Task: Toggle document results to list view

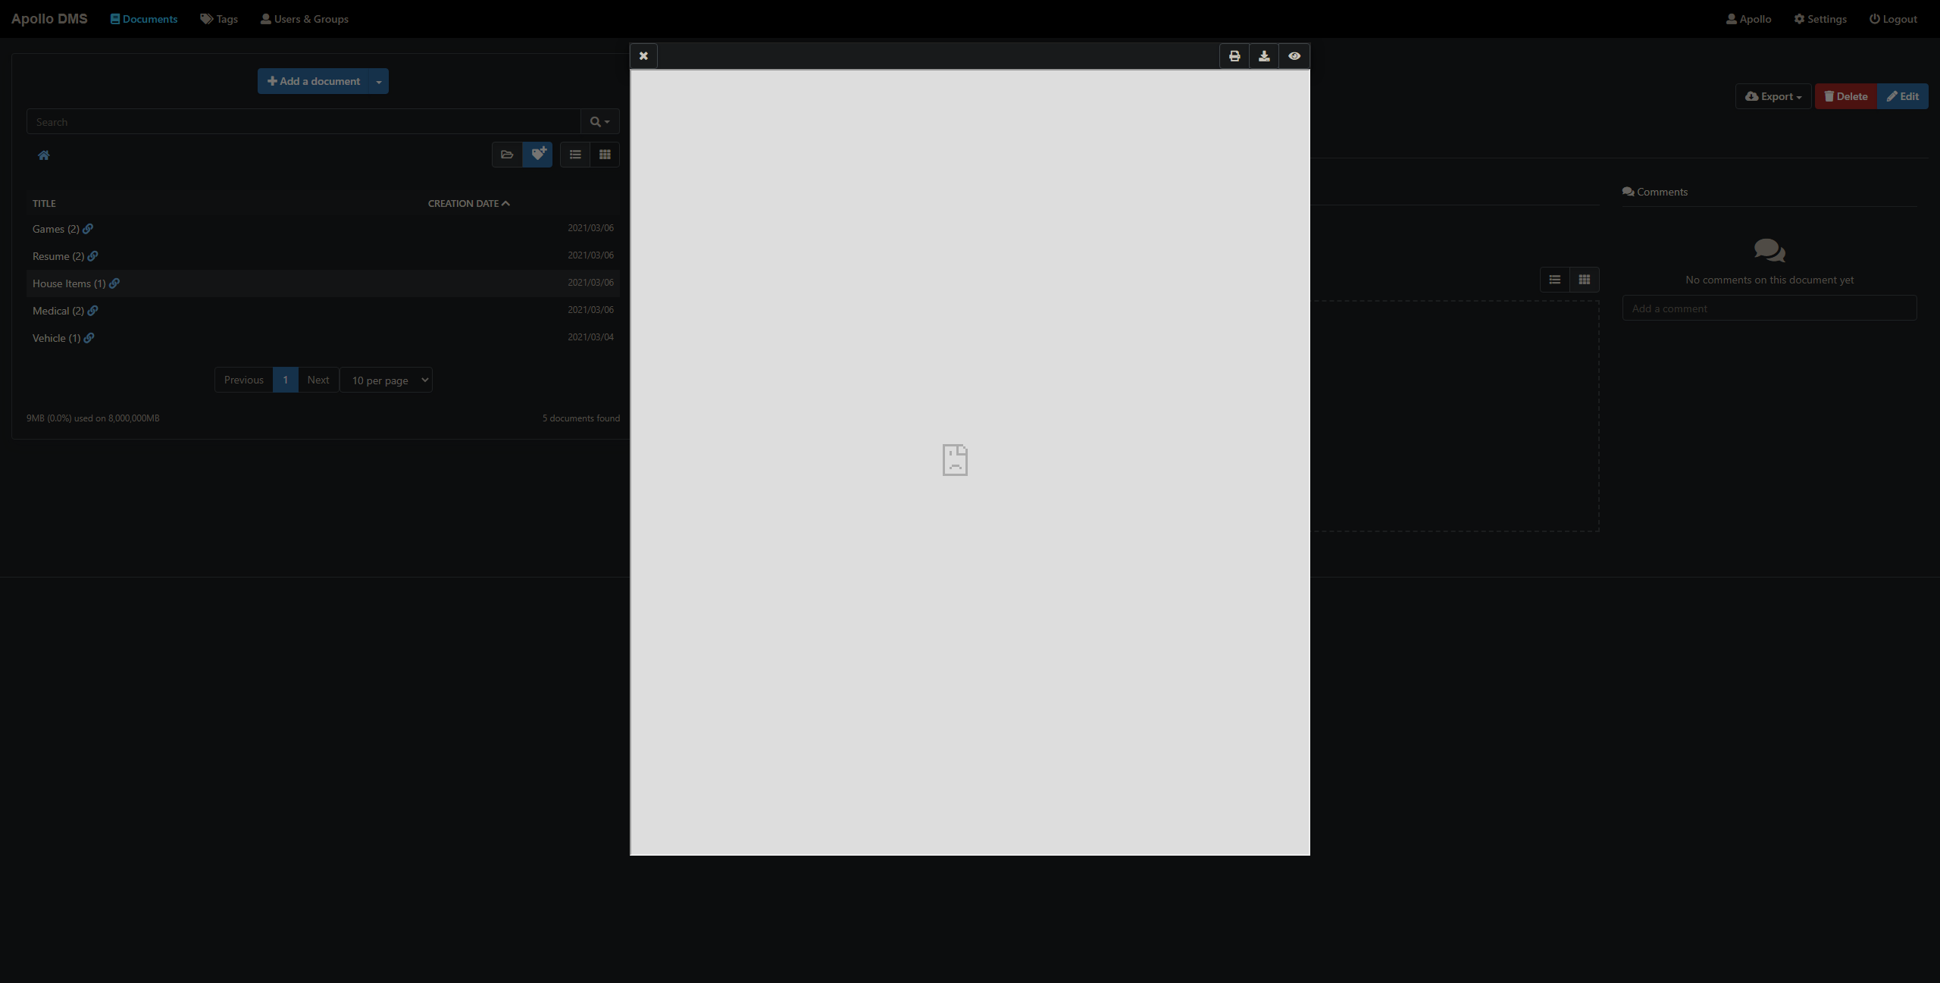Action: pyautogui.click(x=575, y=155)
